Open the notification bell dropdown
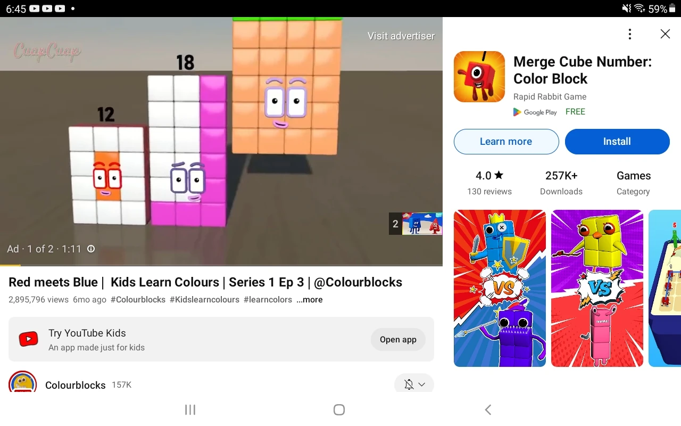 pos(421,384)
